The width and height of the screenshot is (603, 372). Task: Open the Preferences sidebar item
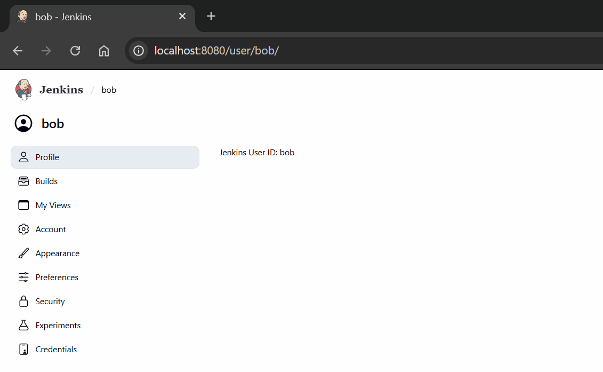(x=105, y=278)
